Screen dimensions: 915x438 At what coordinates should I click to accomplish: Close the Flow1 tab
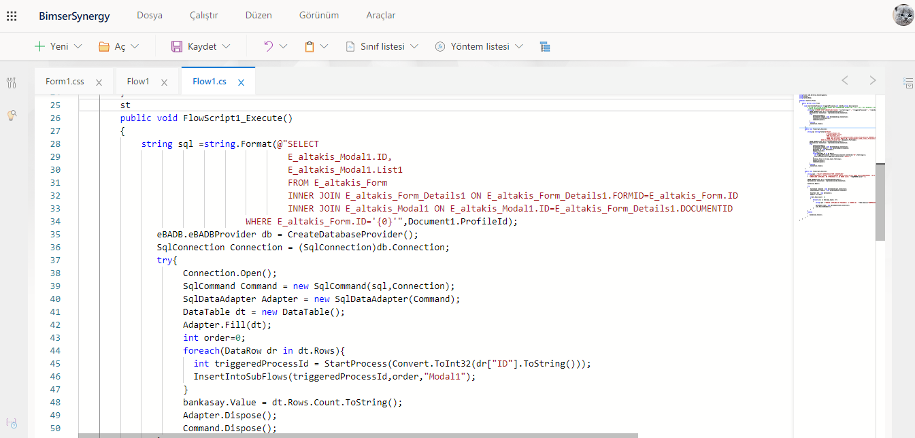[x=164, y=82]
